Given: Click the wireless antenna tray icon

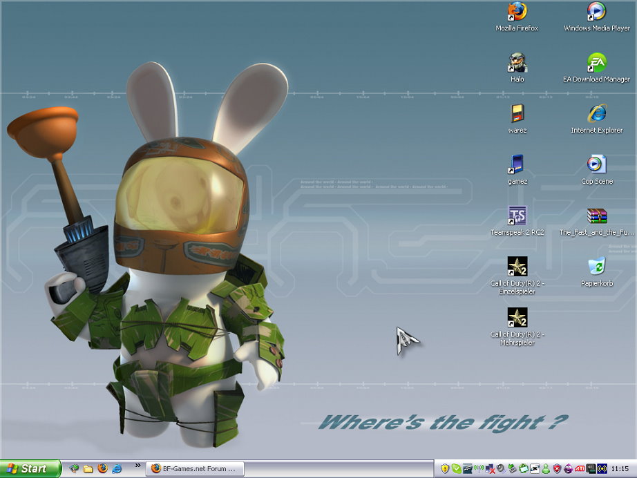Looking at the screenshot, I should pos(479,468).
